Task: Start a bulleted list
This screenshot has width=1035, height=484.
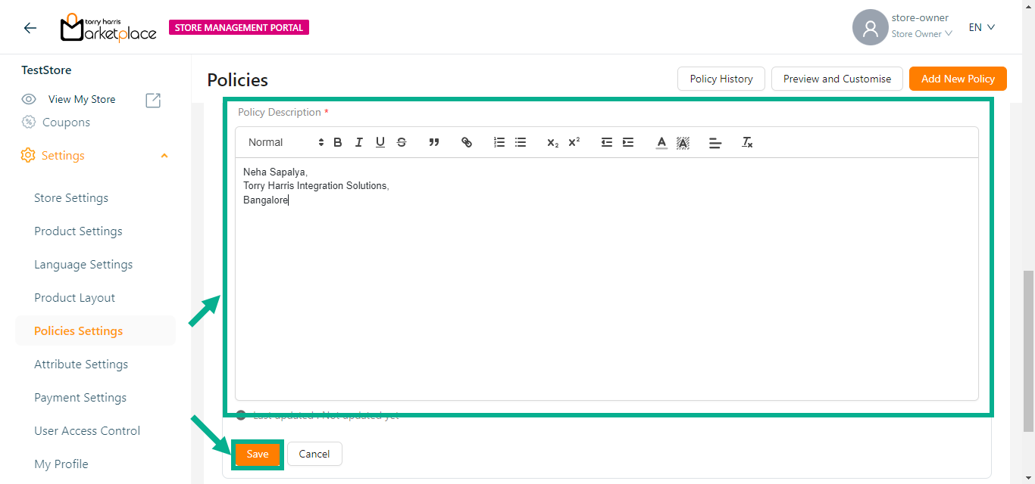Action: 521,142
